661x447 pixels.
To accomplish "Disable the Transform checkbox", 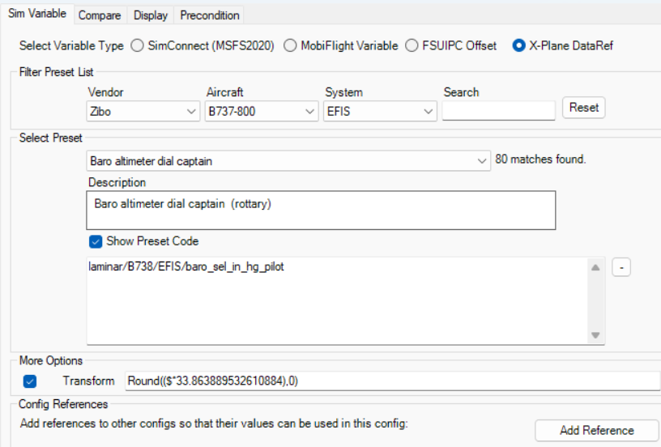I will [x=30, y=381].
